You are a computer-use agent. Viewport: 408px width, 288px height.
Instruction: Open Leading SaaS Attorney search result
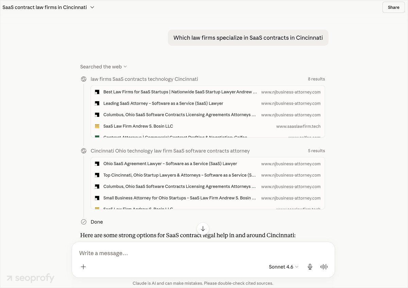(208, 103)
